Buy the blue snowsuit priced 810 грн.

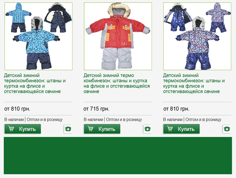23,129
